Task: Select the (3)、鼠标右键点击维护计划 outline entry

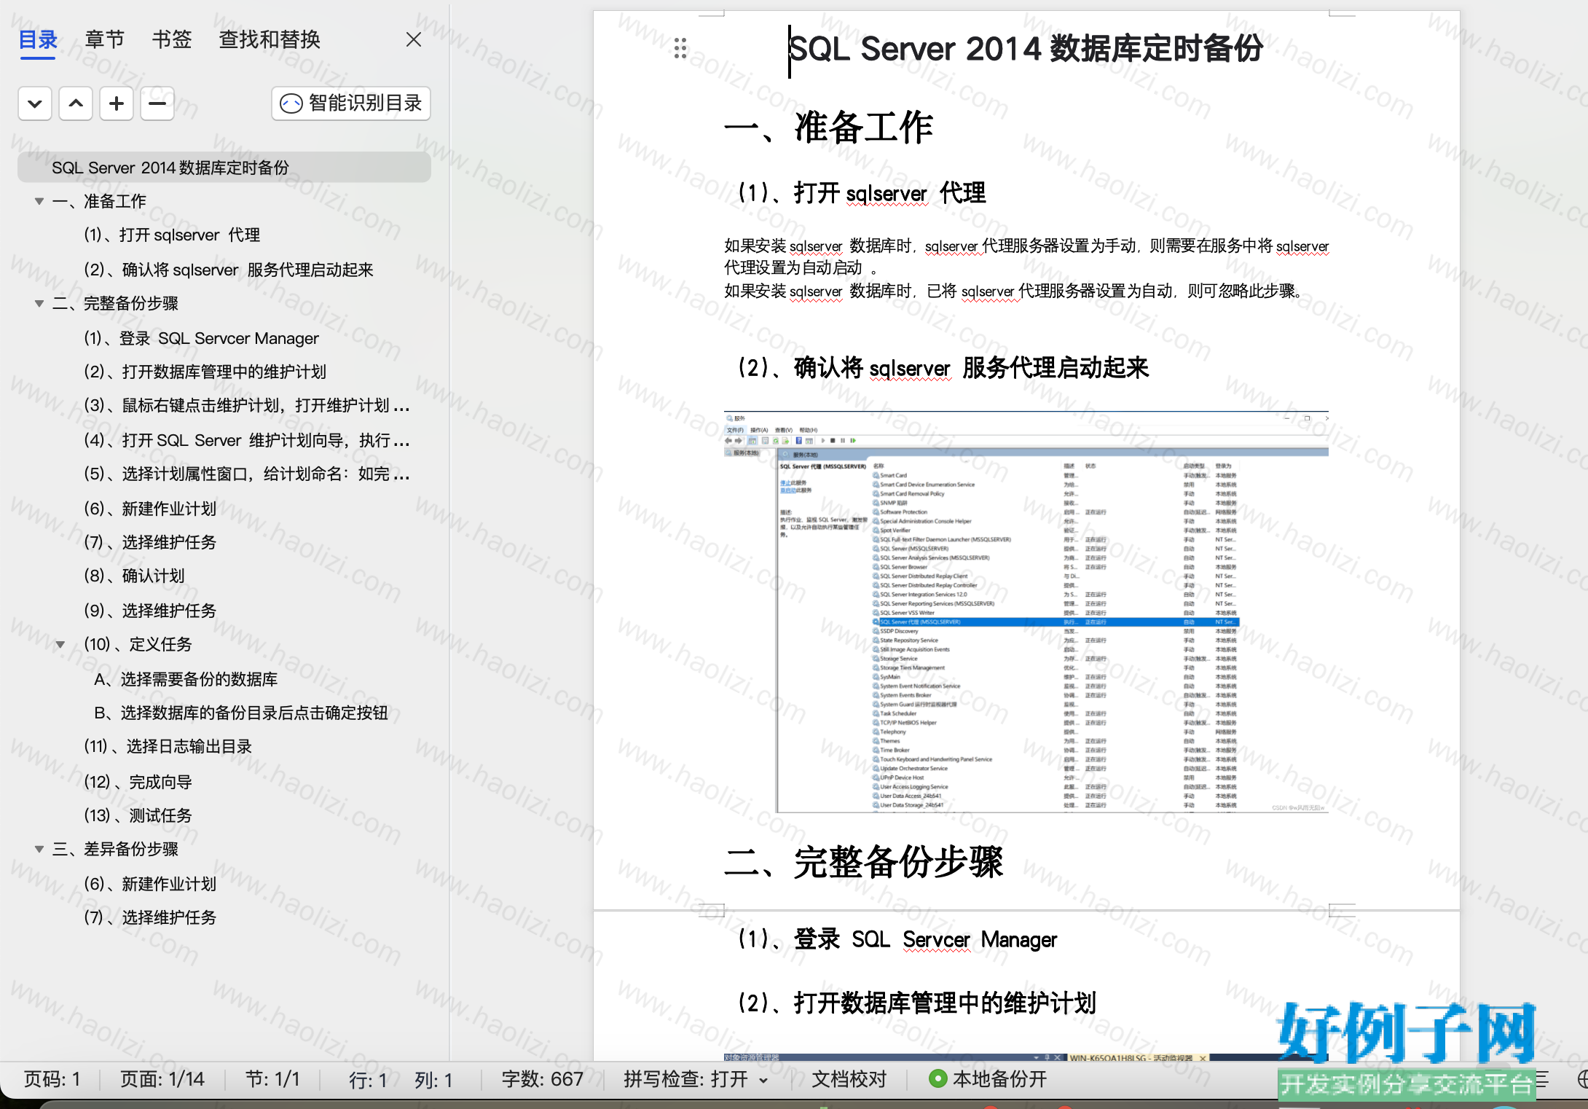Action: pos(247,405)
